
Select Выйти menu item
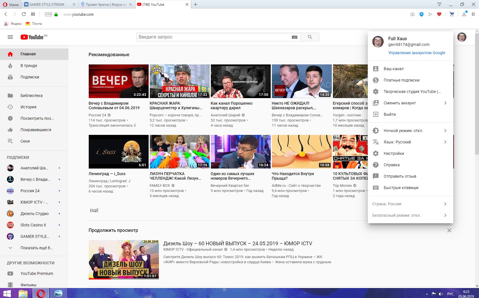[411, 114]
